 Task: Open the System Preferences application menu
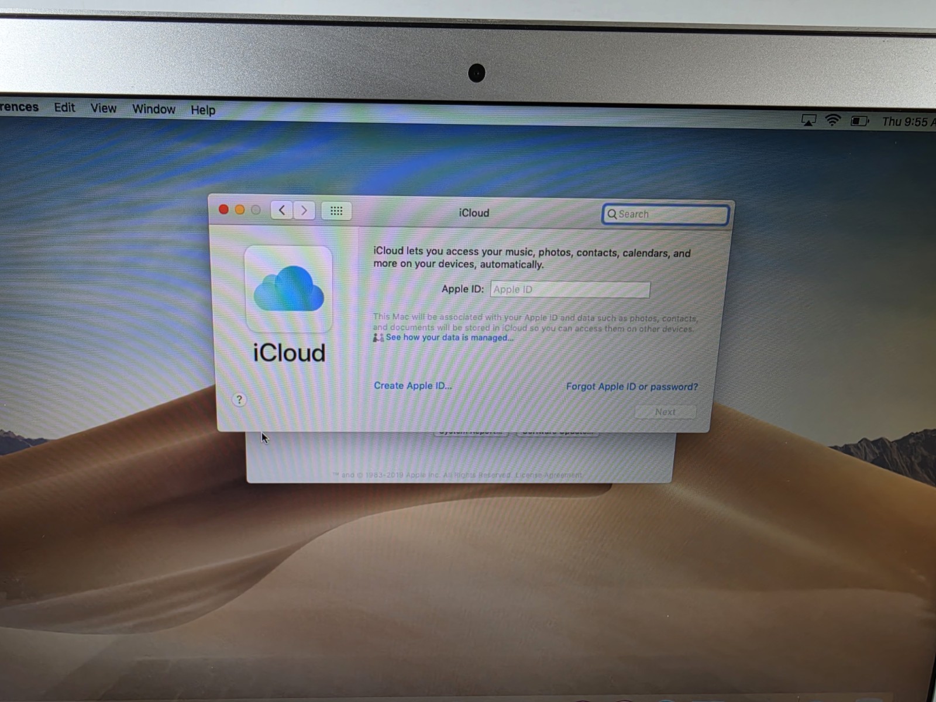[19, 107]
